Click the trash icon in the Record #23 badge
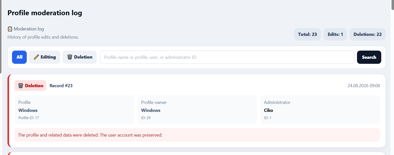Screen dimensions: 394x155 click(x=21, y=86)
